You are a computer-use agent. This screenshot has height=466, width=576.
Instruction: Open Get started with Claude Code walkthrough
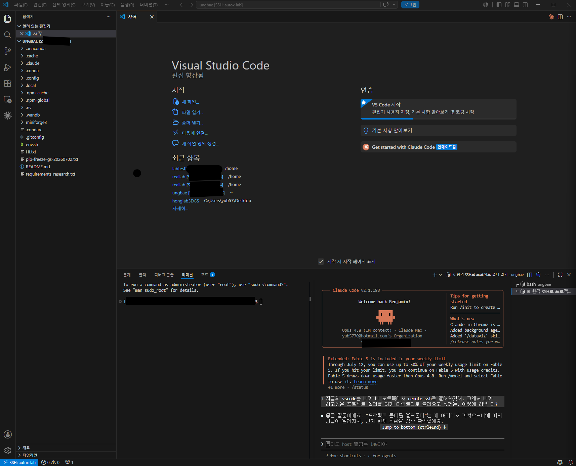[x=438, y=147]
